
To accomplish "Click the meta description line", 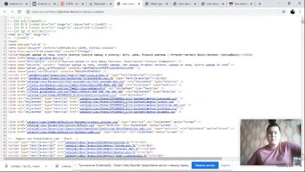I will 94,62.
